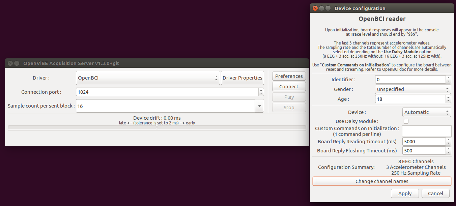Minimize the Device configuration window
The height and width of the screenshot is (206, 456).
coord(321,8)
